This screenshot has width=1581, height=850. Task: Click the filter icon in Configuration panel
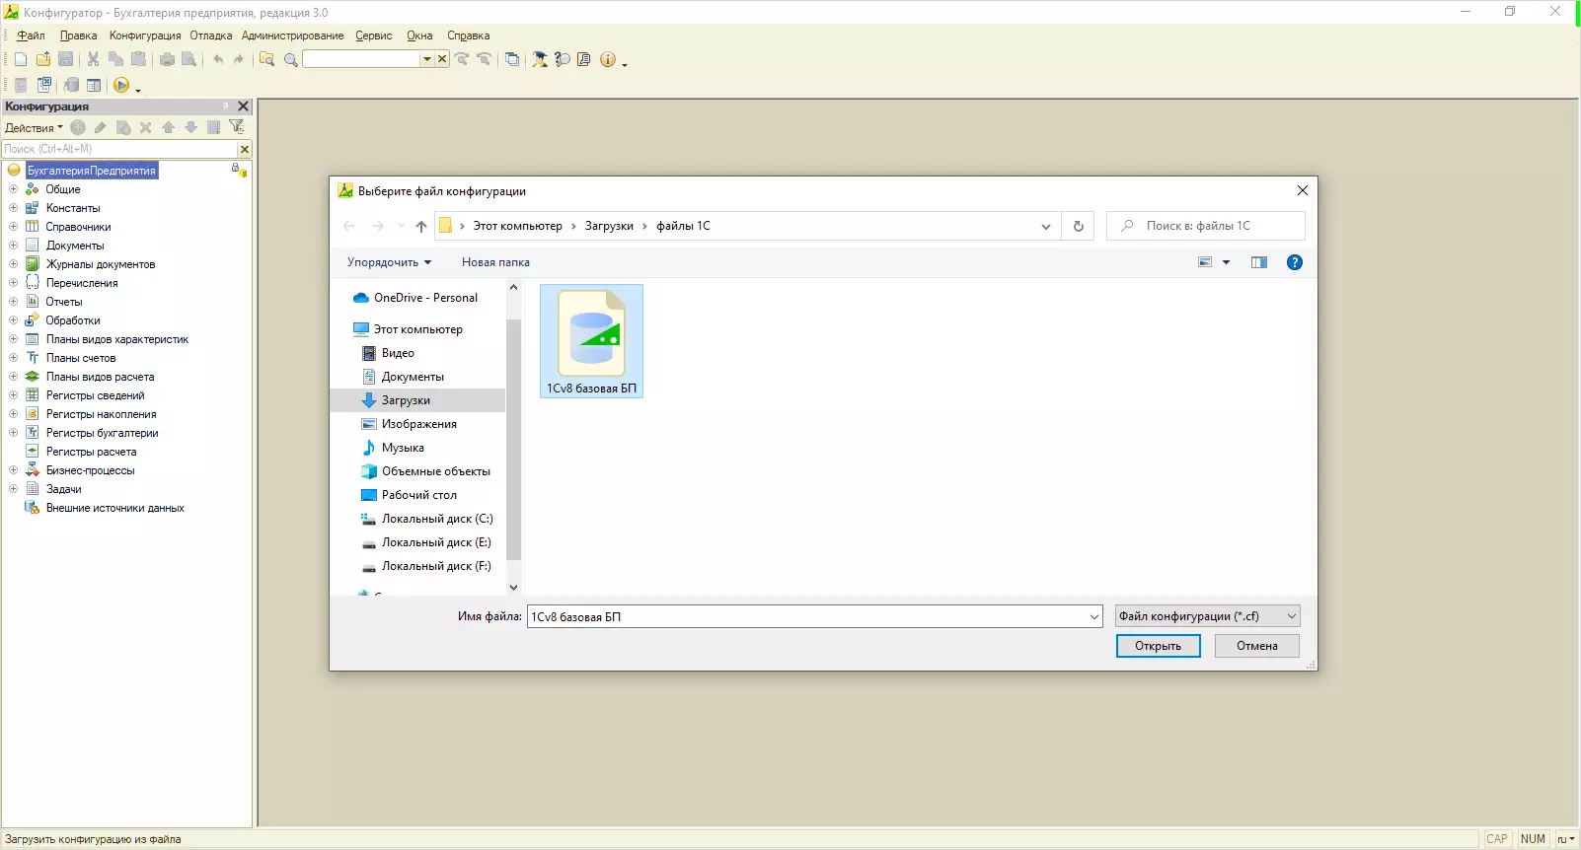(x=237, y=127)
